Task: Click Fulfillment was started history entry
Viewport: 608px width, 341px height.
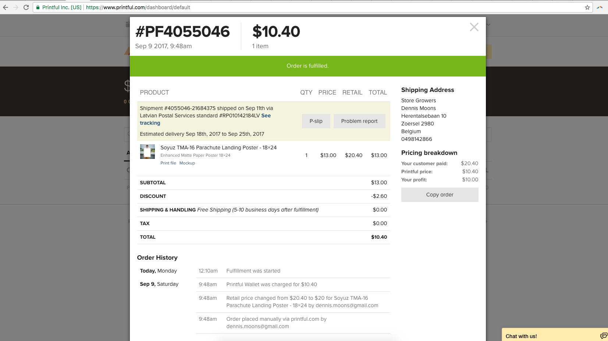Action: pos(253,271)
